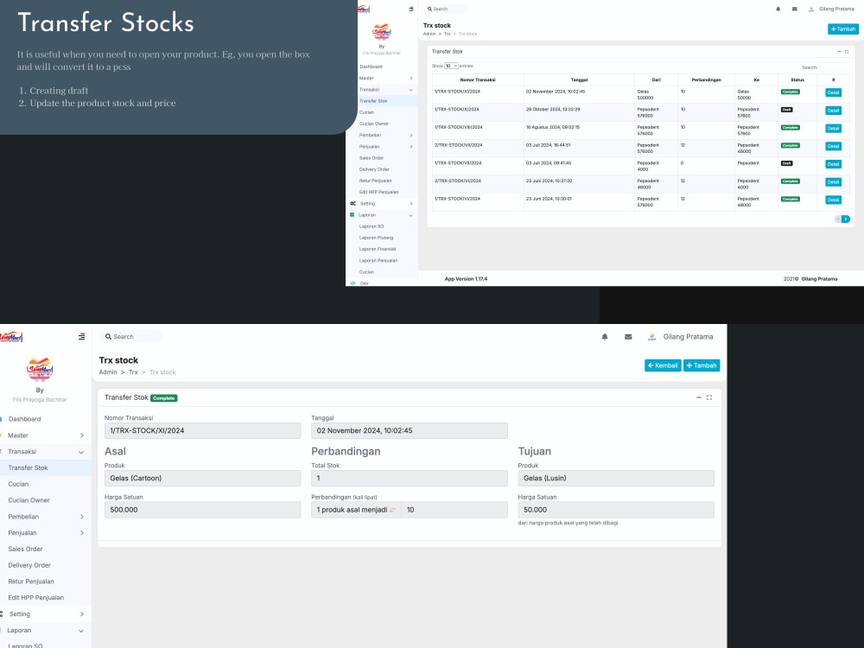The height and width of the screenshot is (648, 864).
Task: Click Trx breadcrumb in the detail view
Action: point(133,372)
